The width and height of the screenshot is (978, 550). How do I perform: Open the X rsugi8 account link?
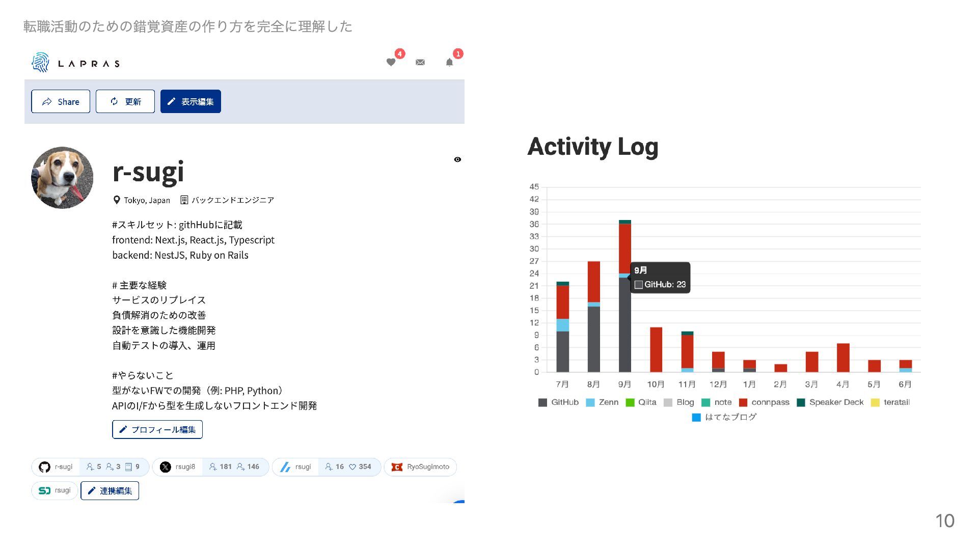coord(210,467)
